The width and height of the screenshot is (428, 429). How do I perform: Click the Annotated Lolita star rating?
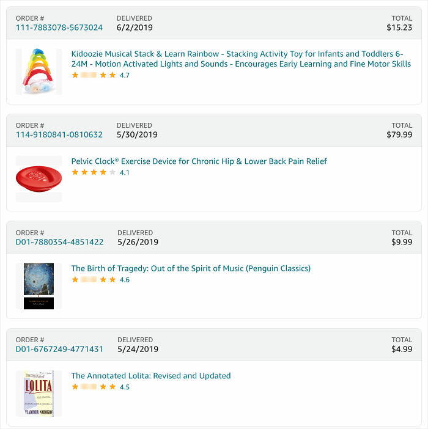click(x=94, y=387)
